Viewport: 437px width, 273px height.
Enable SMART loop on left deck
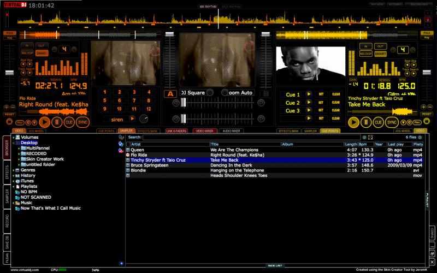pos(42,53)
